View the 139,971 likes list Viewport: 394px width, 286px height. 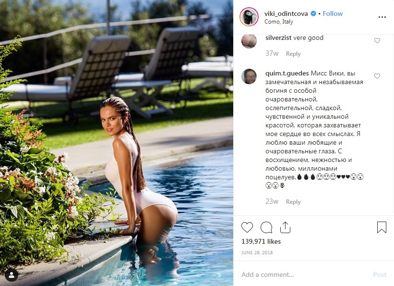tap(261, 241)
